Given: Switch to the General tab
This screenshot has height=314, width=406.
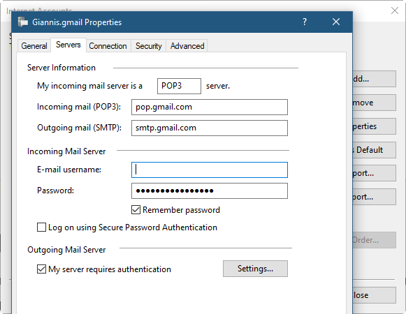Looking at the screenshot, I should click(x=34, y=46).
